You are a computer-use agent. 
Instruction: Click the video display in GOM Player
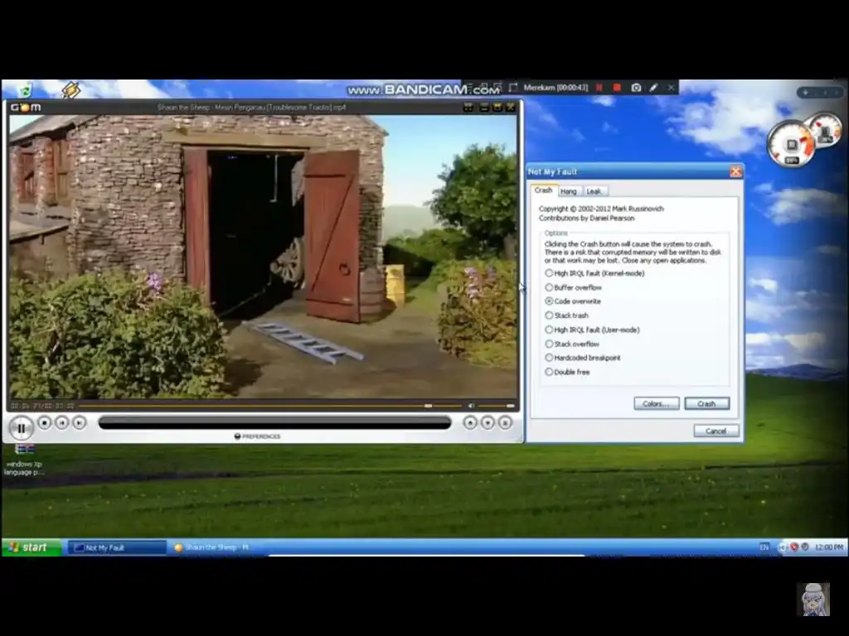coord(263,257)
